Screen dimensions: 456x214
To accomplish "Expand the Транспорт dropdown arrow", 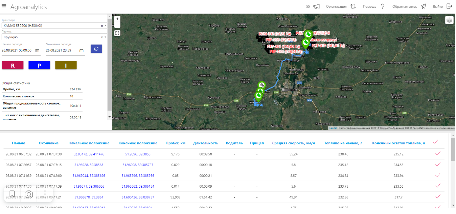I will [106, 26].
